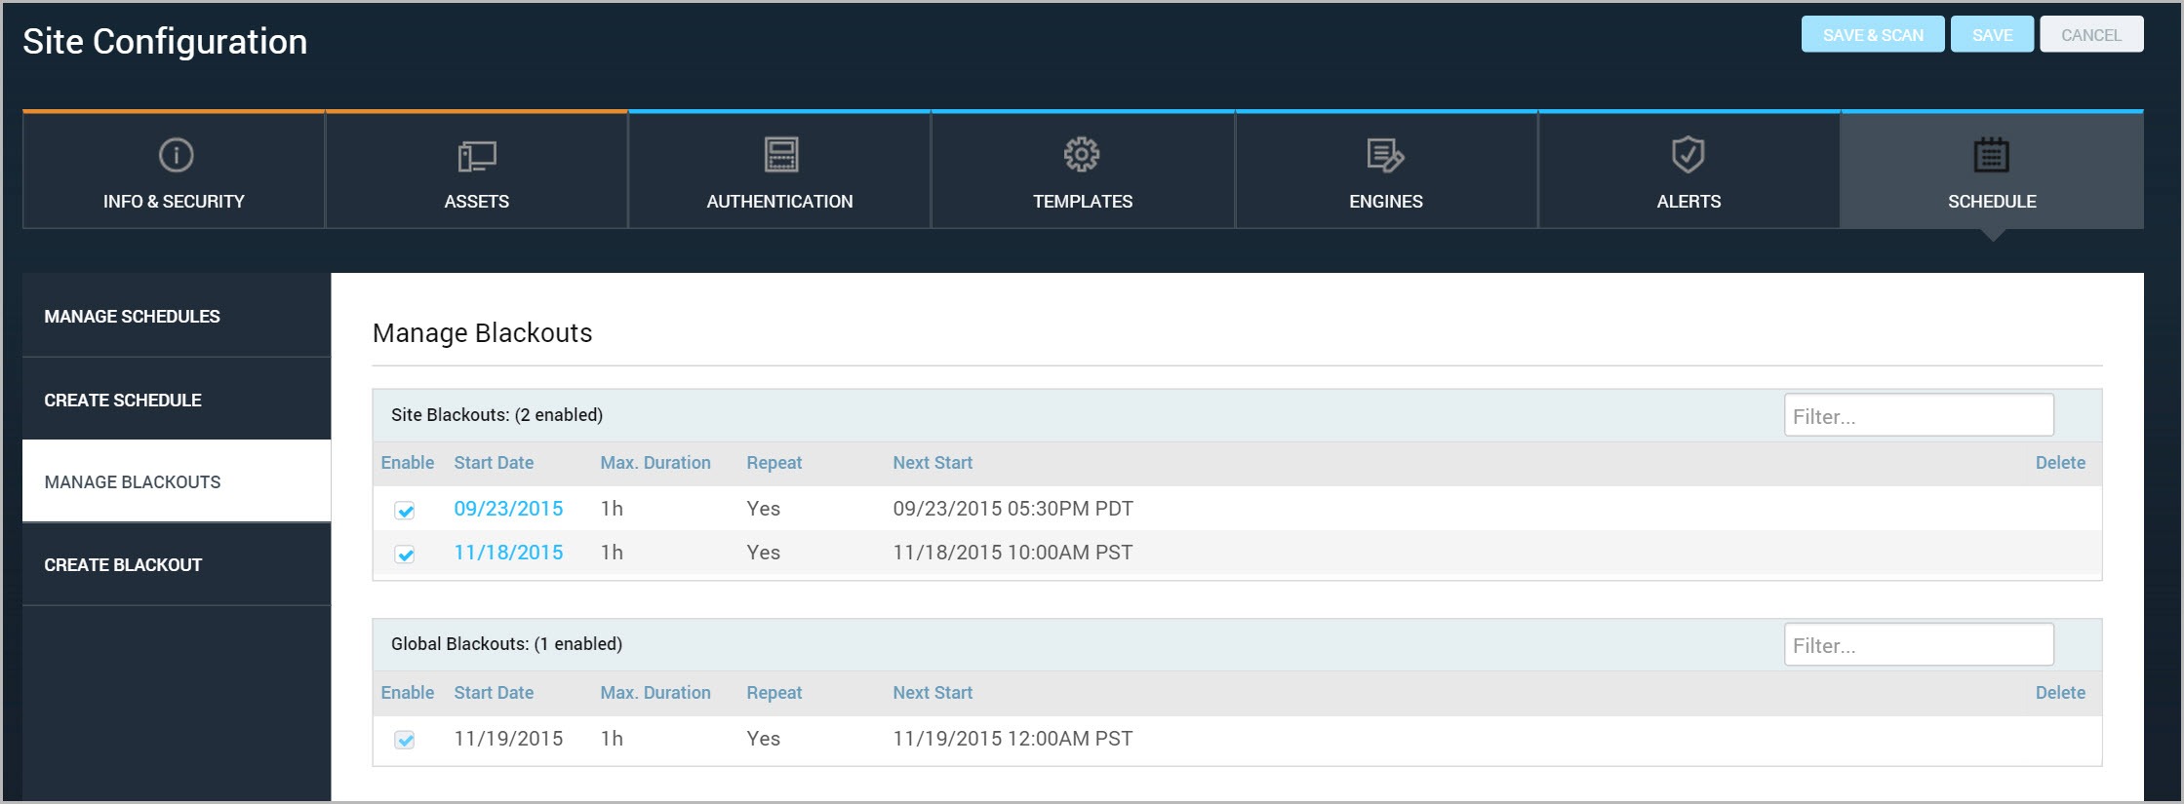Click the Alerts shield icon

(x=1688, y=154)
